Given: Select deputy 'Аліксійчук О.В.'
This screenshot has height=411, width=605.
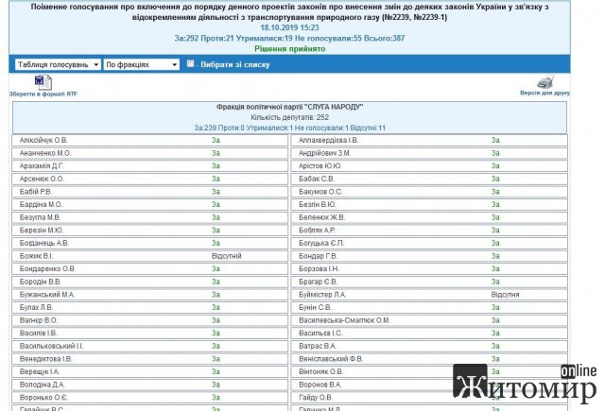Looking at the screenshot, I should coord(43,141).
